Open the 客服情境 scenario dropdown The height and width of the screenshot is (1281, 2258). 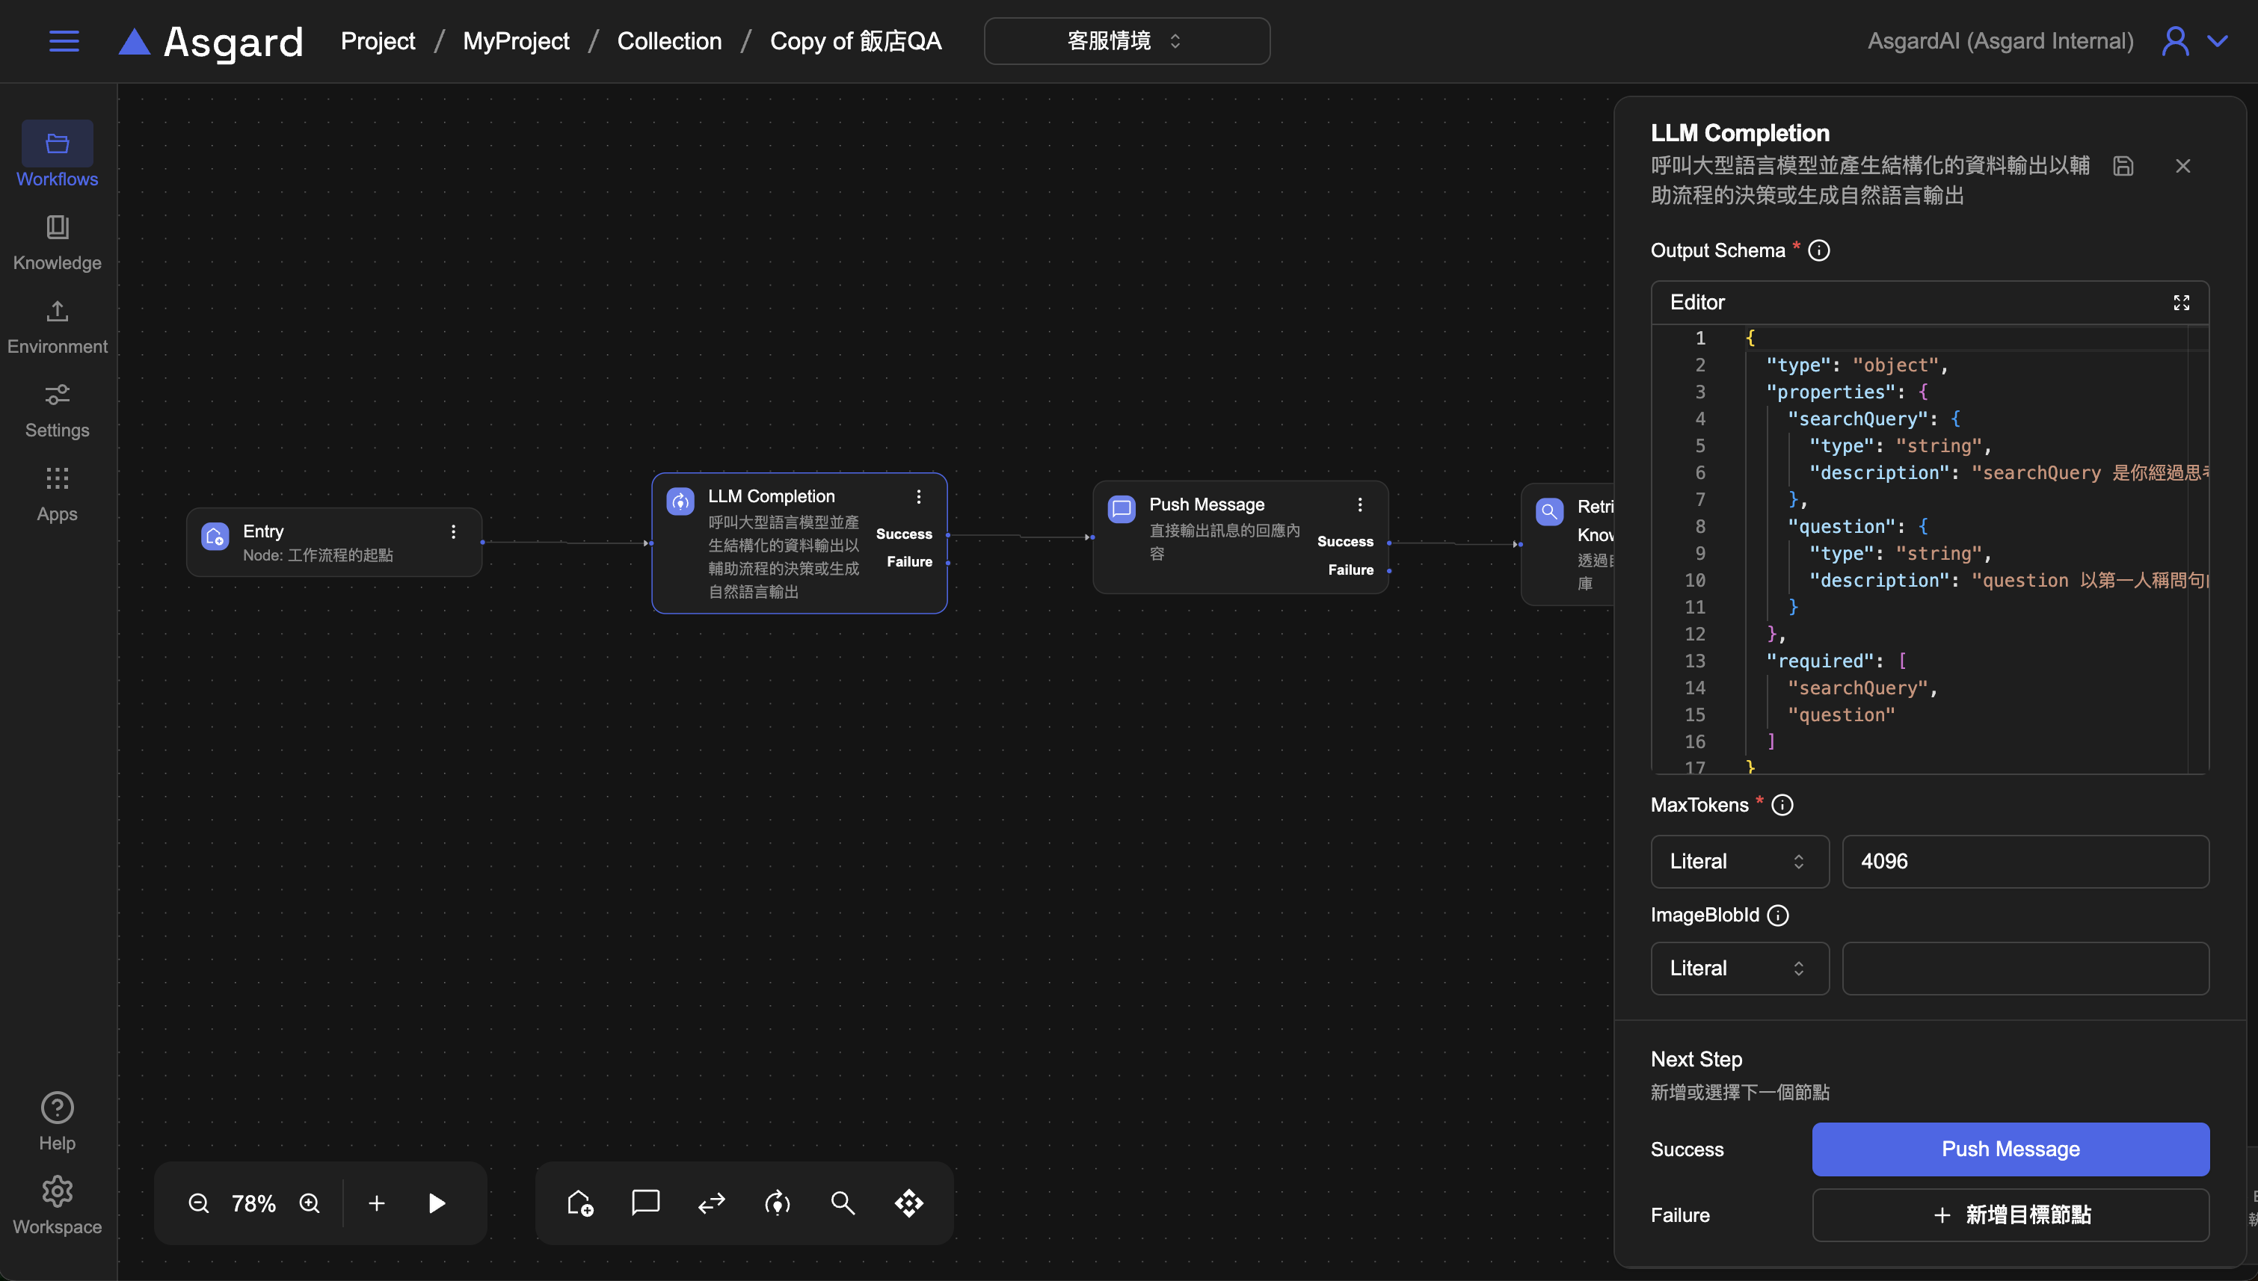1126,41
